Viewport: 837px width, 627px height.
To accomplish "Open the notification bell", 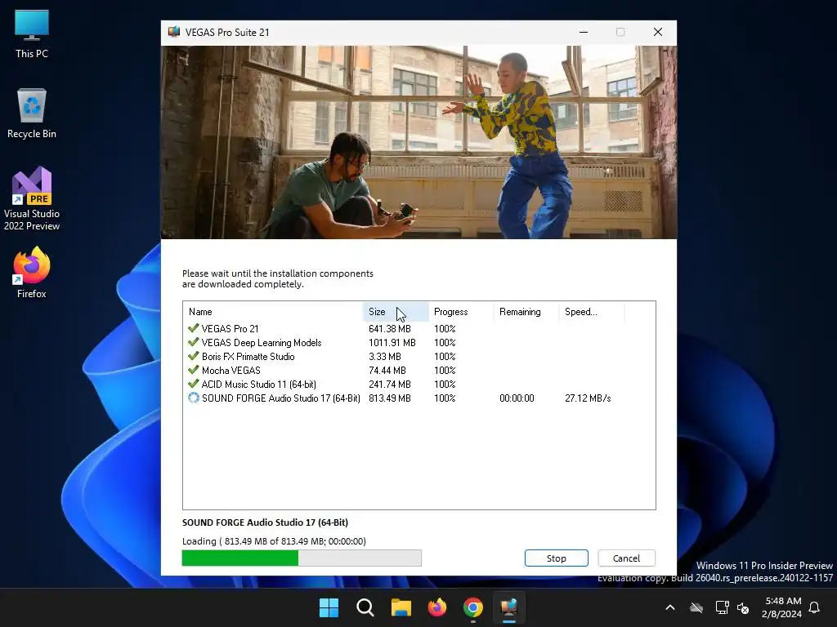I will [x=814, y=607].
